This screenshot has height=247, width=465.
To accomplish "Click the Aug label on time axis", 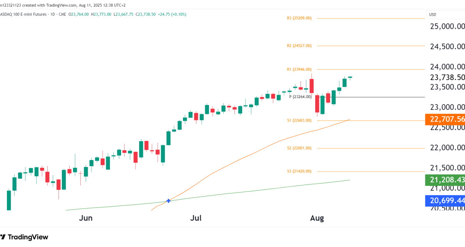I will [x=317, y=218].
